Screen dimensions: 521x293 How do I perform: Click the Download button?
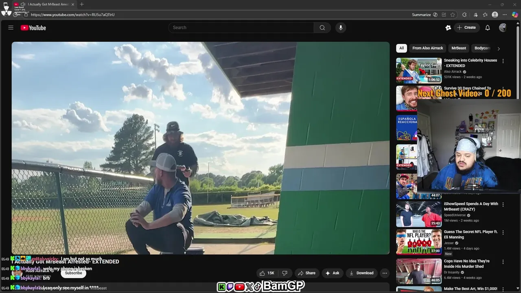point(361,273)
